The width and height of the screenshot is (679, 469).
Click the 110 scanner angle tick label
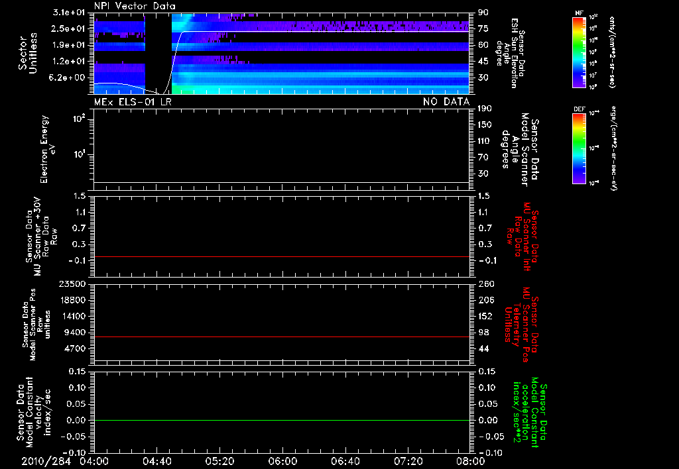(x=485, y=141)
